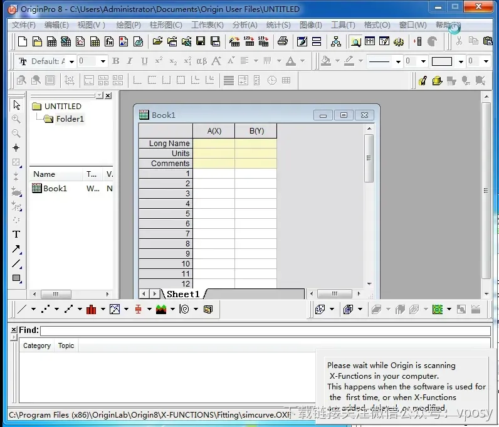499x427 pixels.
Task: Toggle Superscript formatting
Action: click(x=159, y=61)
